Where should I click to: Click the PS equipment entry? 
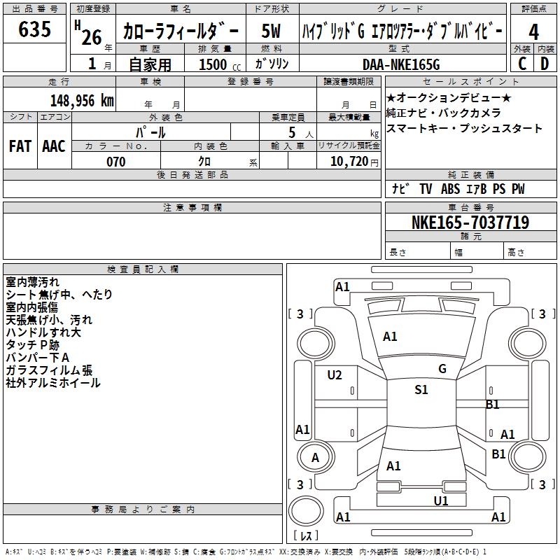[x=499, y=189]
